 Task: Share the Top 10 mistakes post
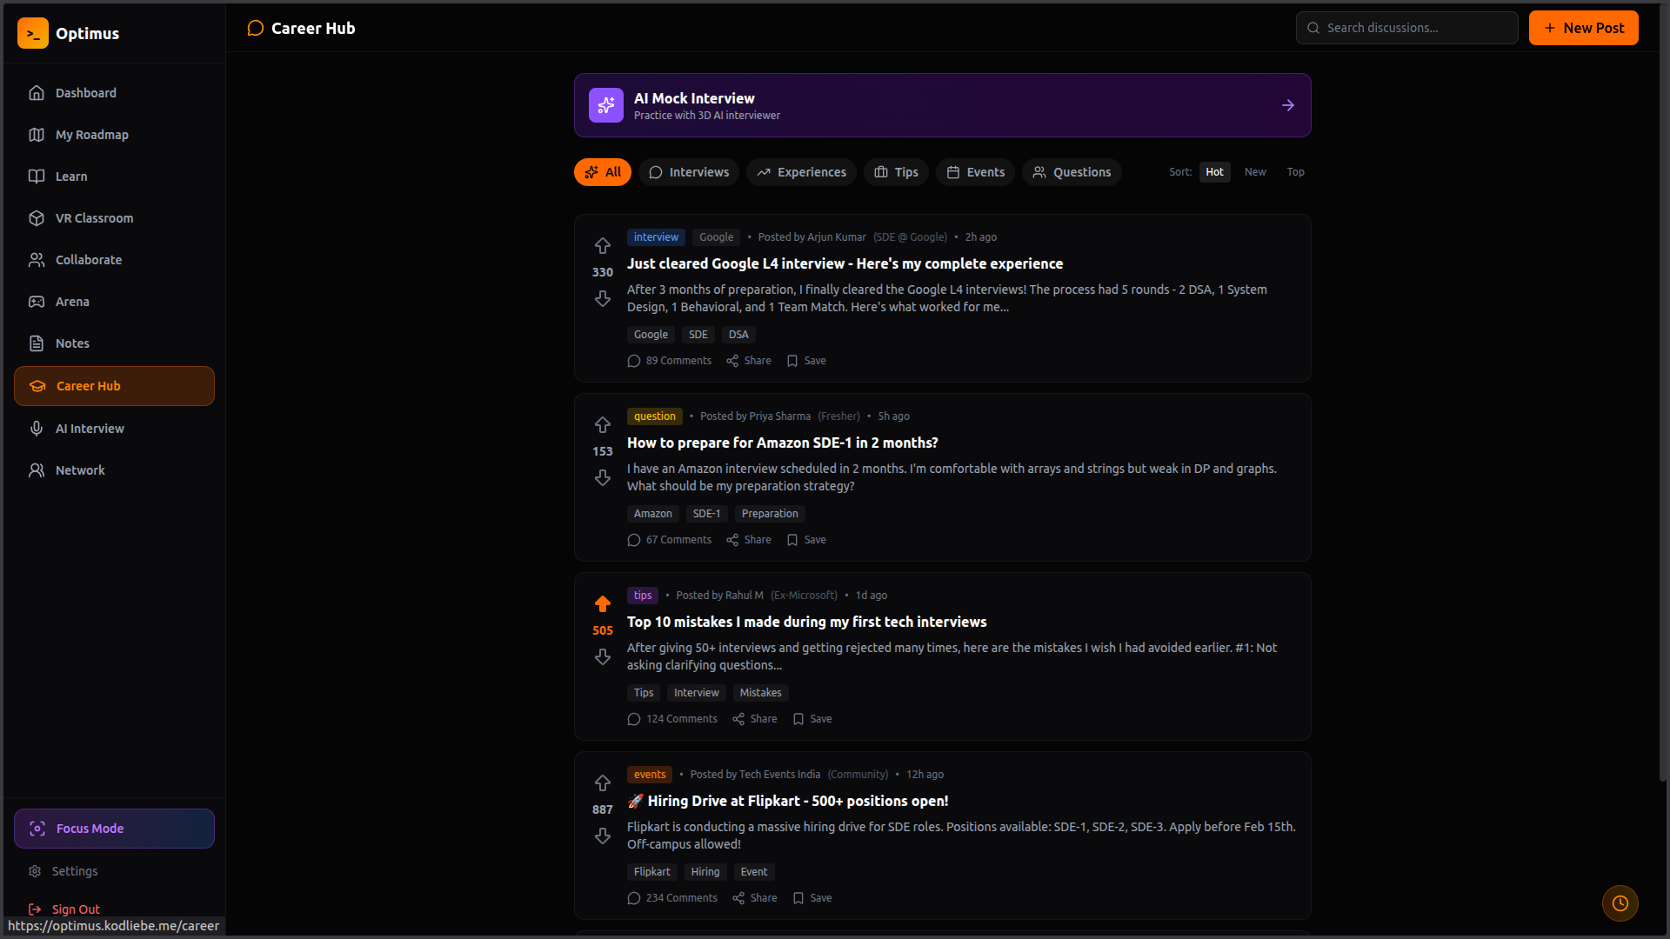click(754, 719)
